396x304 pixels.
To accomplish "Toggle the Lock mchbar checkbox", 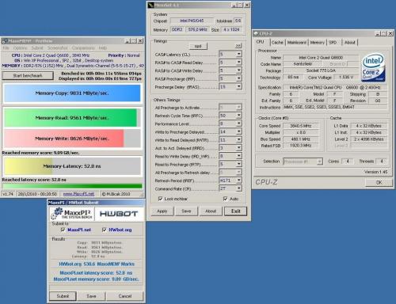I will pyautogui.click(x=160, y=199).
